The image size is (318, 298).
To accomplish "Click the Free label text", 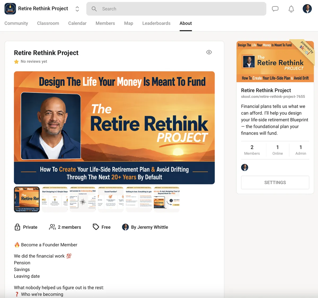I will 106,227.
